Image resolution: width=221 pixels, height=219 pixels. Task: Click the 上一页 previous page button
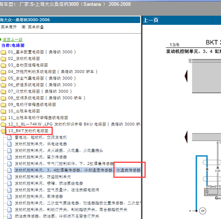pyautogui.click(x=151, y=20)
